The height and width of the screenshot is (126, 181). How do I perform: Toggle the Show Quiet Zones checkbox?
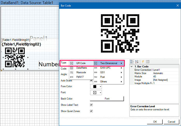91,111
